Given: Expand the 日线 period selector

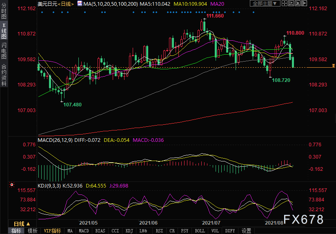Looking at the screenshot, I should (22, 224).
